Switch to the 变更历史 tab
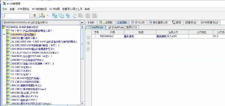 (x=190, y=22)
